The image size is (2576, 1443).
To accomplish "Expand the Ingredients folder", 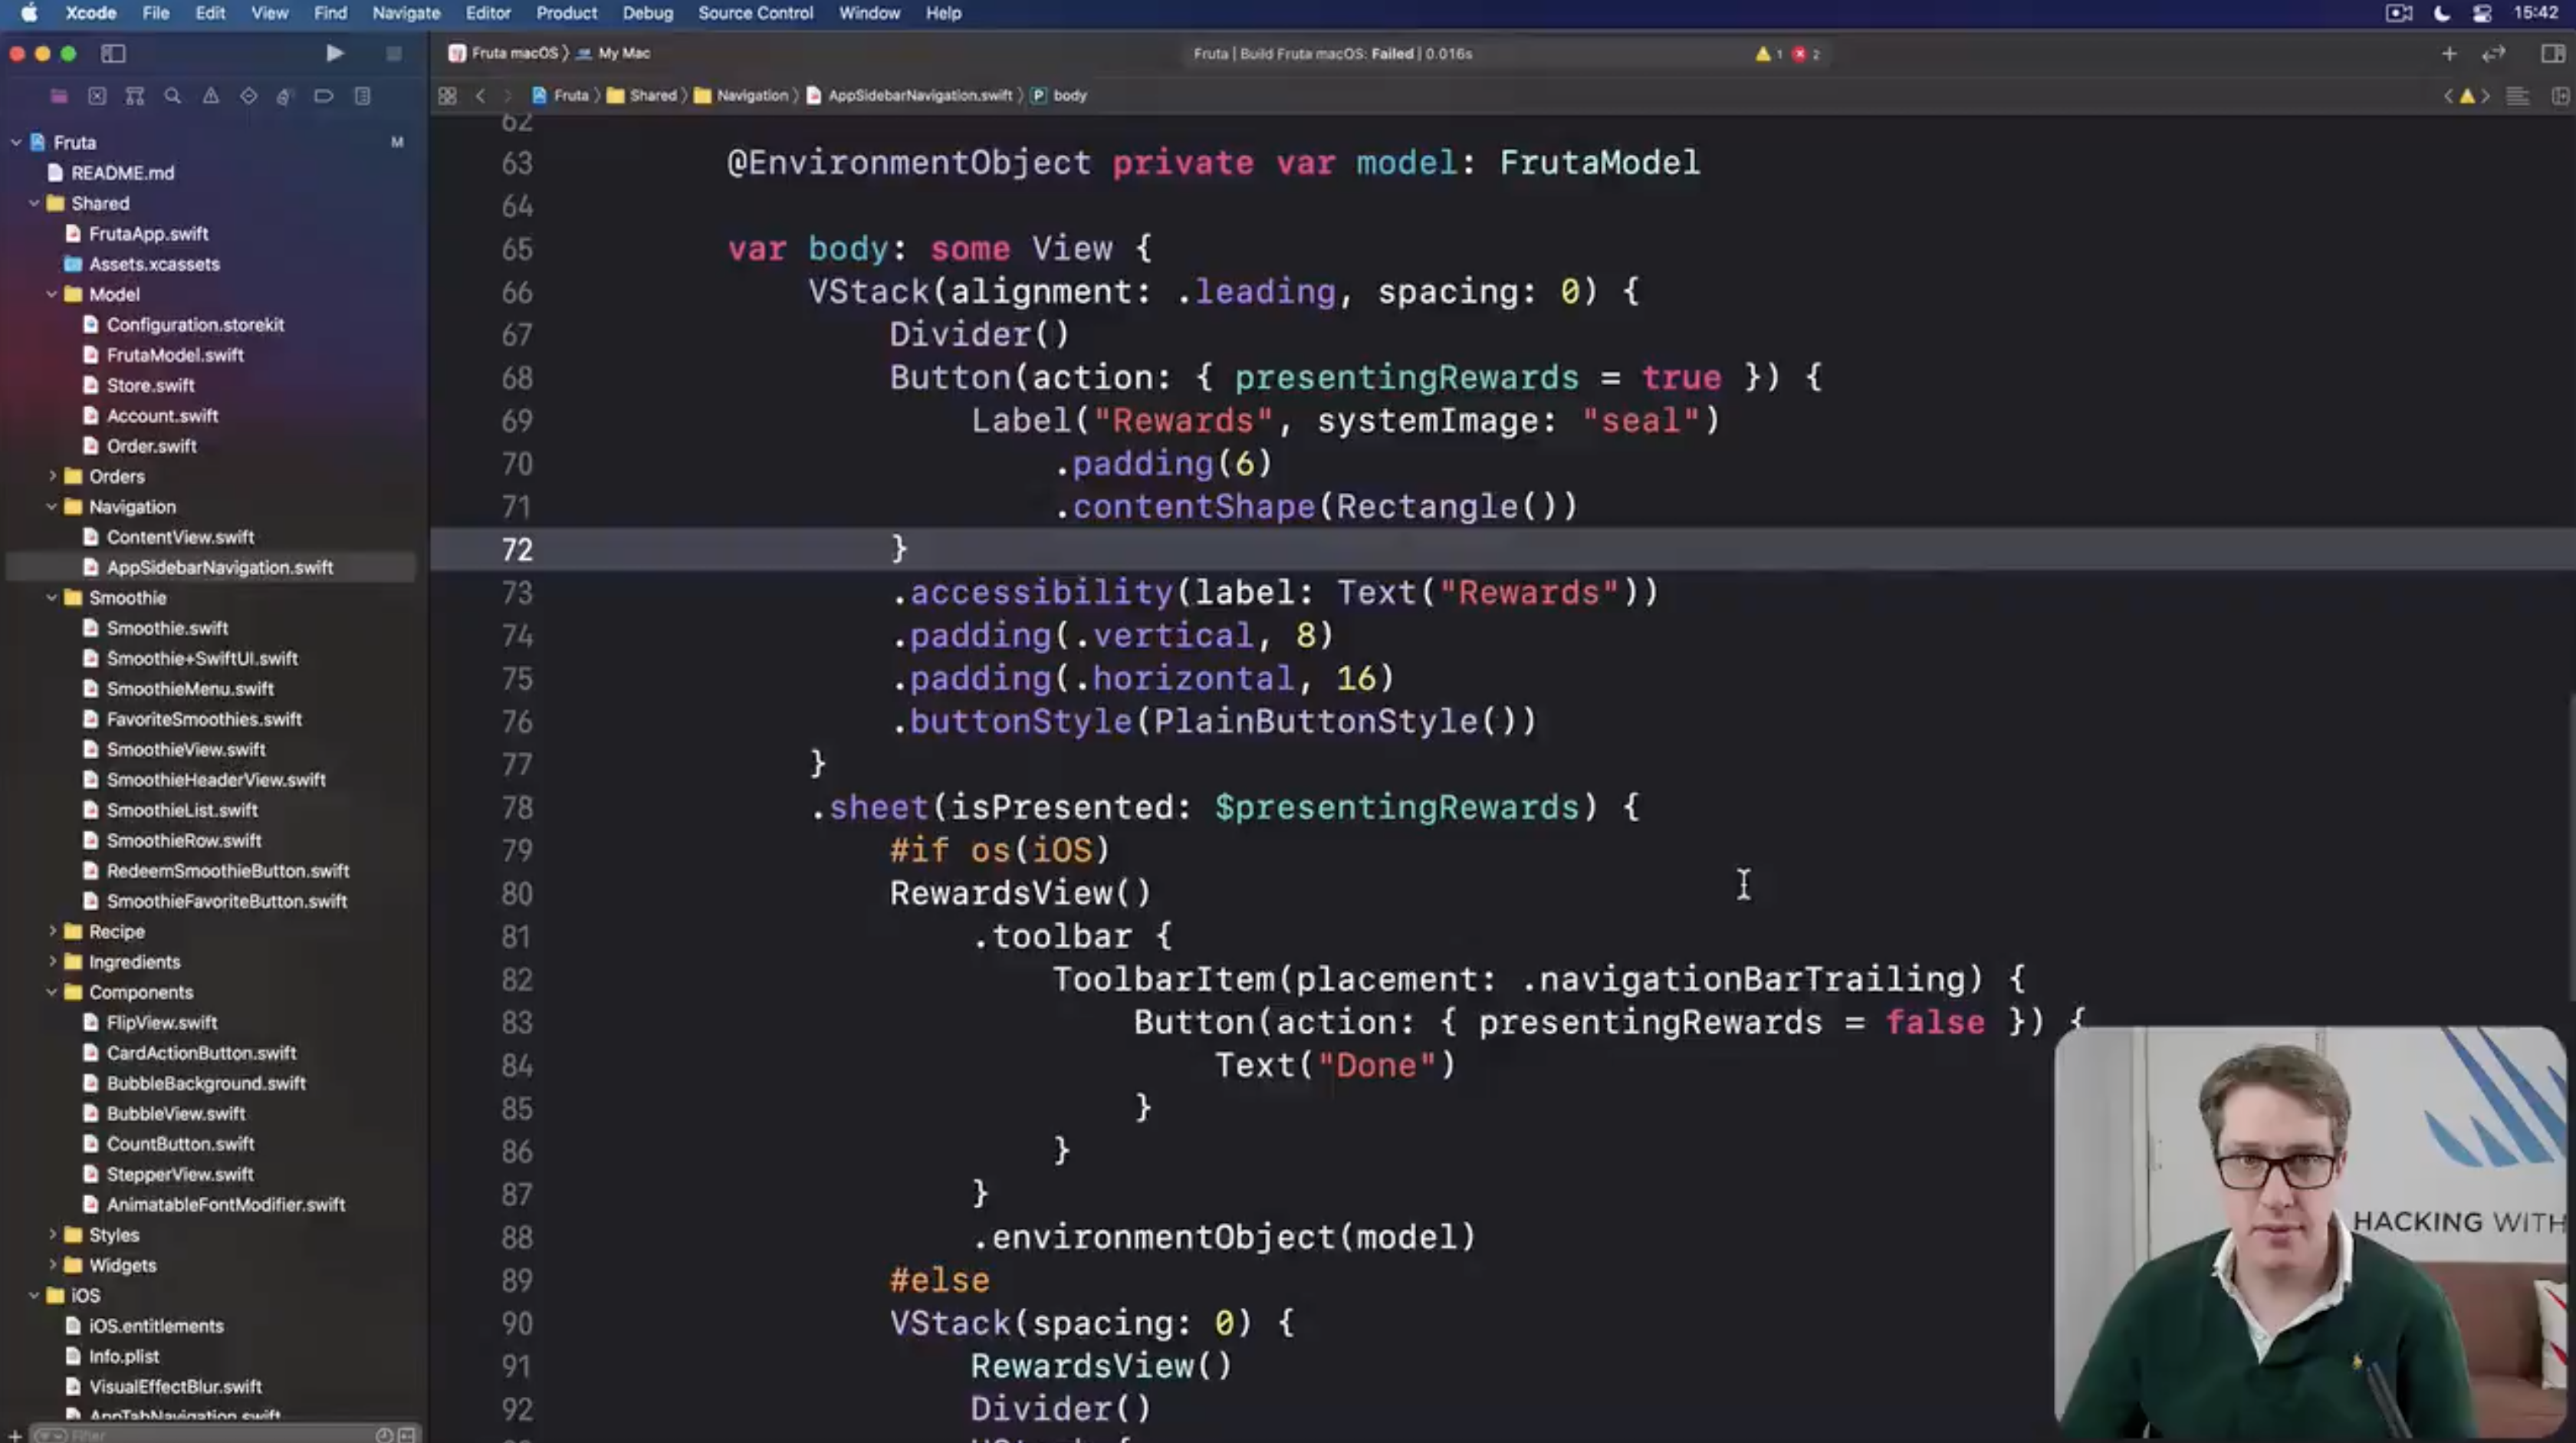I will [x=52, y=962].
